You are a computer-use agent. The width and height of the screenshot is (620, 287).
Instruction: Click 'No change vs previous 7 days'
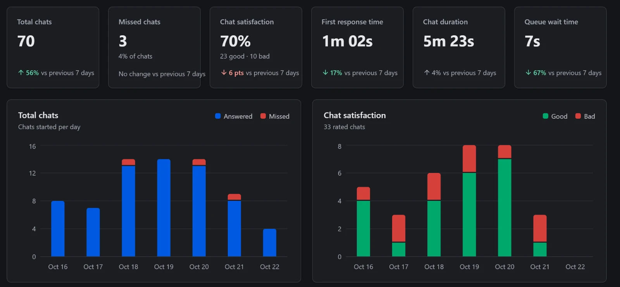point(162,74)
